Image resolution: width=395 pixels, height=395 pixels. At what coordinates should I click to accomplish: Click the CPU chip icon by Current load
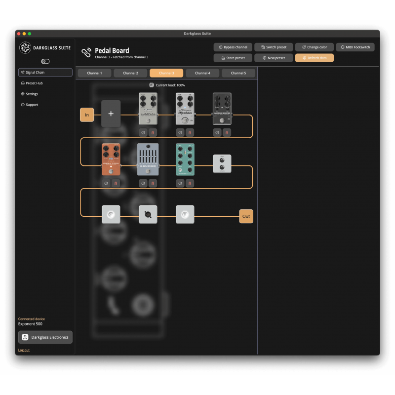click(x=152, y=85)
